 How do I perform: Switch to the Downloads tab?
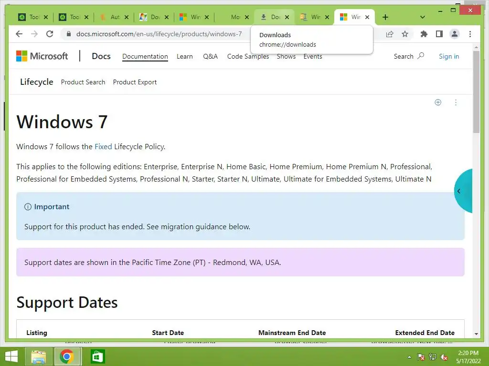270,17
